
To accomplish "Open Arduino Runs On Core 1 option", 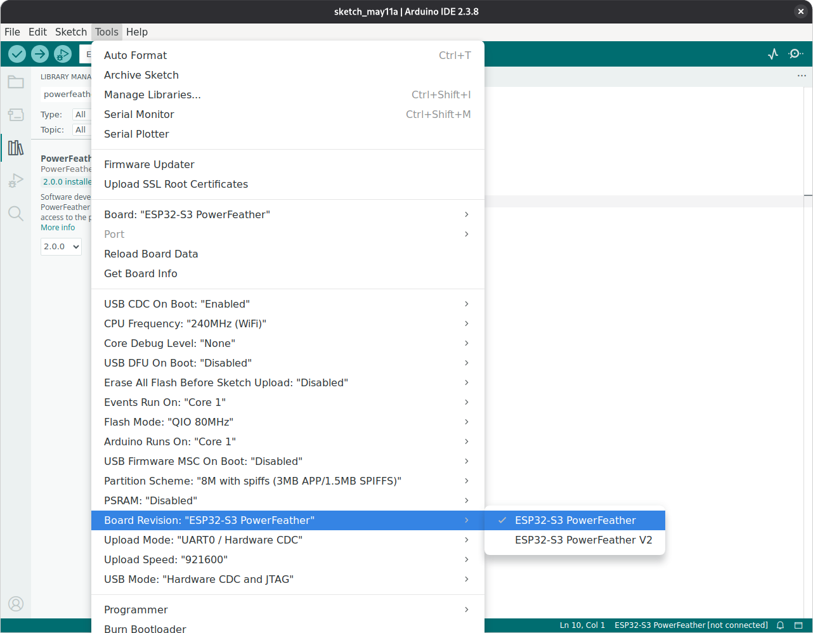I will 288,441.
